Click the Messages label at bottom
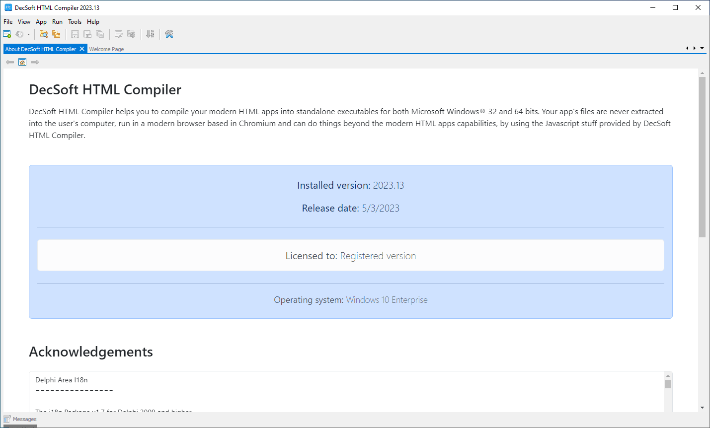This screenshot has width=710, height=428. point(25,419)
